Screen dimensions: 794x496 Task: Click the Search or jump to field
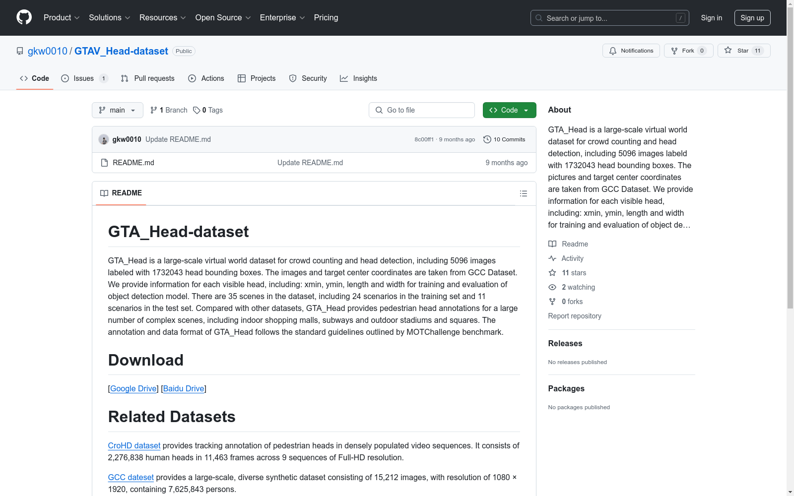pyautogui.click(x=610, y=18)
